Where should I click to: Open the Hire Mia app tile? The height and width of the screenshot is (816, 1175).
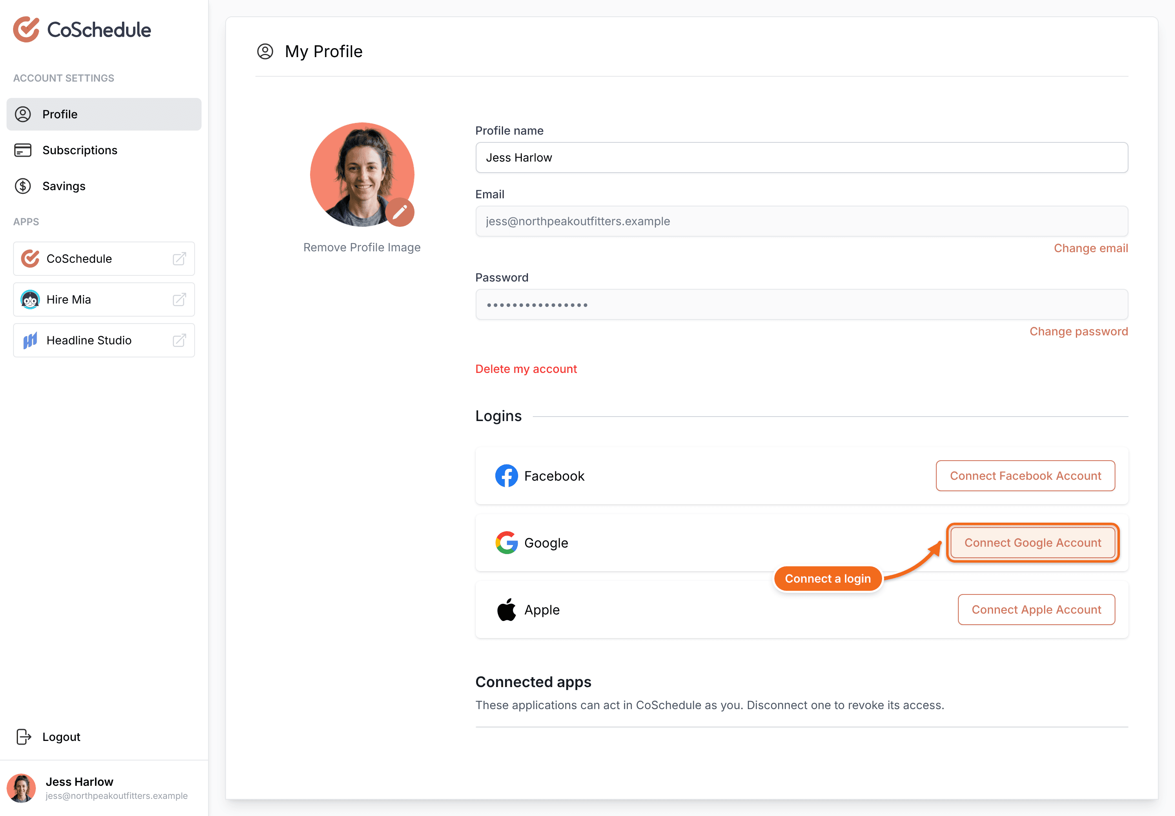coord(104,299)
